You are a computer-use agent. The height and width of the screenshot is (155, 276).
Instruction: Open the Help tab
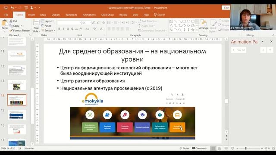point(146,15)
